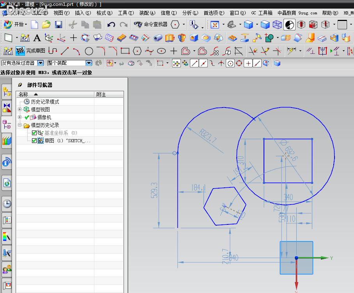Click the Quick Trim sketch icon
The image size is (354, 293).
[x=253, y=51]
